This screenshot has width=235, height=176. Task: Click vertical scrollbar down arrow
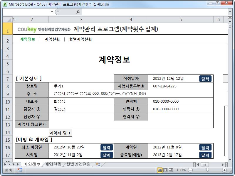[230, 160]
